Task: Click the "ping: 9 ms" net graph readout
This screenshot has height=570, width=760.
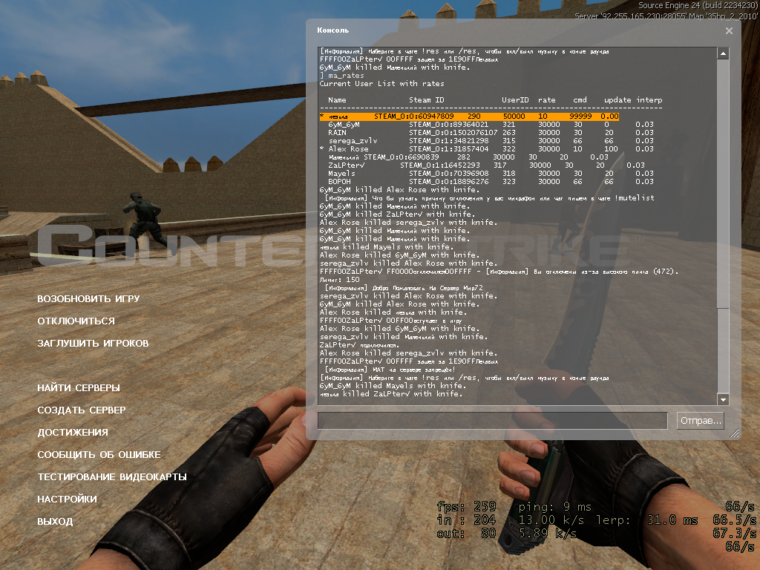Action: point(555,507)
